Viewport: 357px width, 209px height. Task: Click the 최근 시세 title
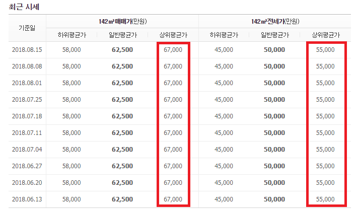pos(24,7)
